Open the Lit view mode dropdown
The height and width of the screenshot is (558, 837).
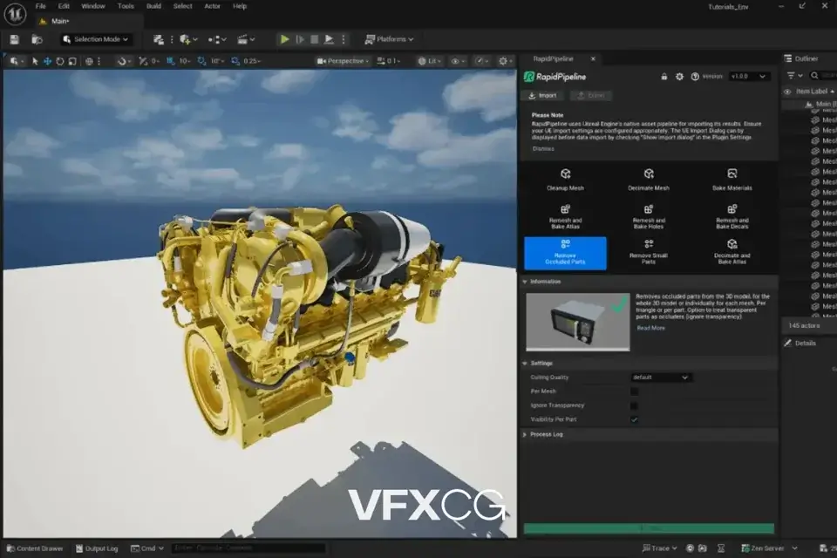pos(429,61)
